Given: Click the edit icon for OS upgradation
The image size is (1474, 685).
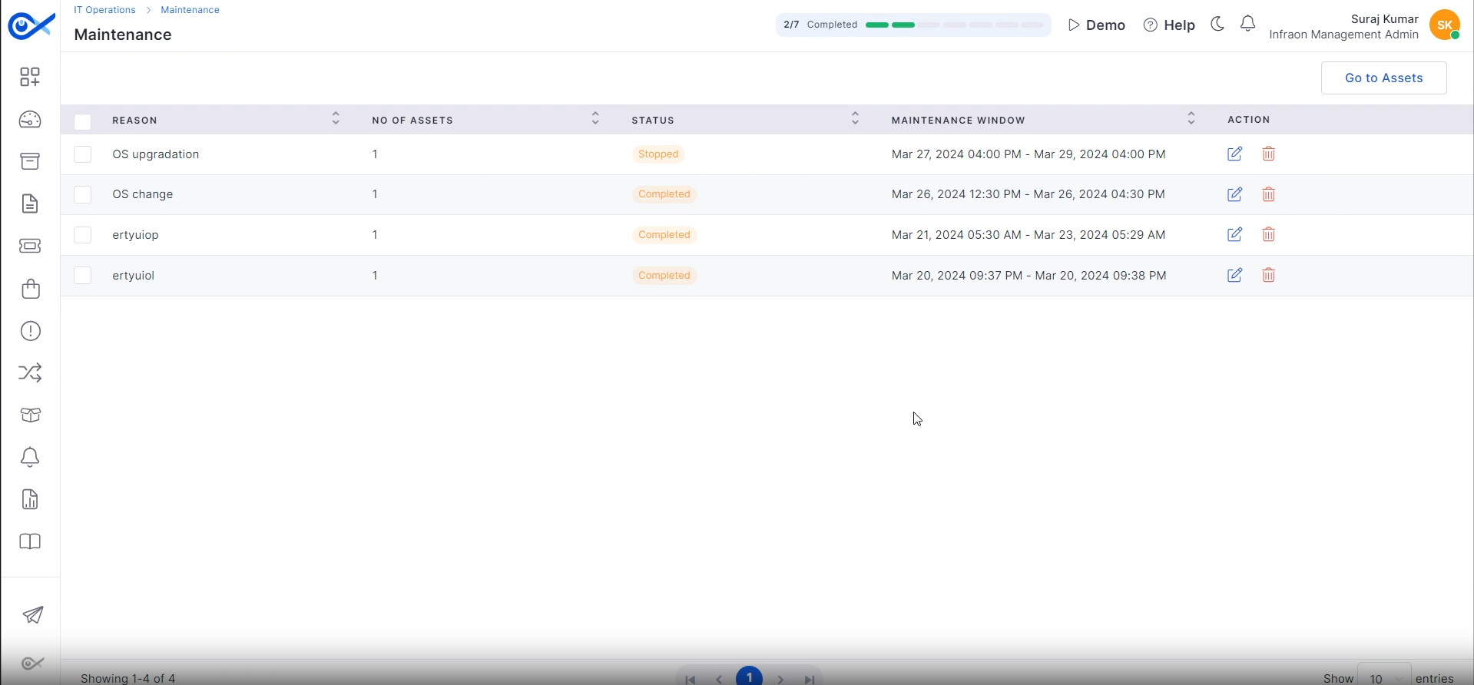Looking at the screenshot, I should coord(1234,154).
